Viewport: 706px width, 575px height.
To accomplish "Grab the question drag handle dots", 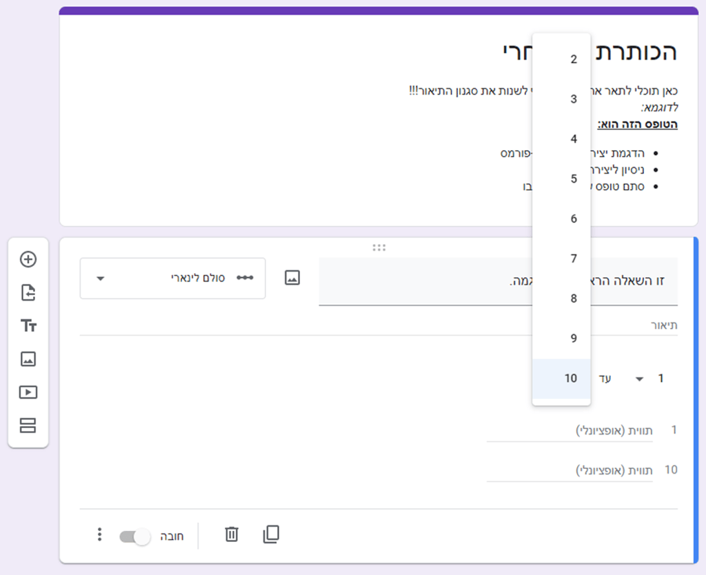I will click(379, 248).
